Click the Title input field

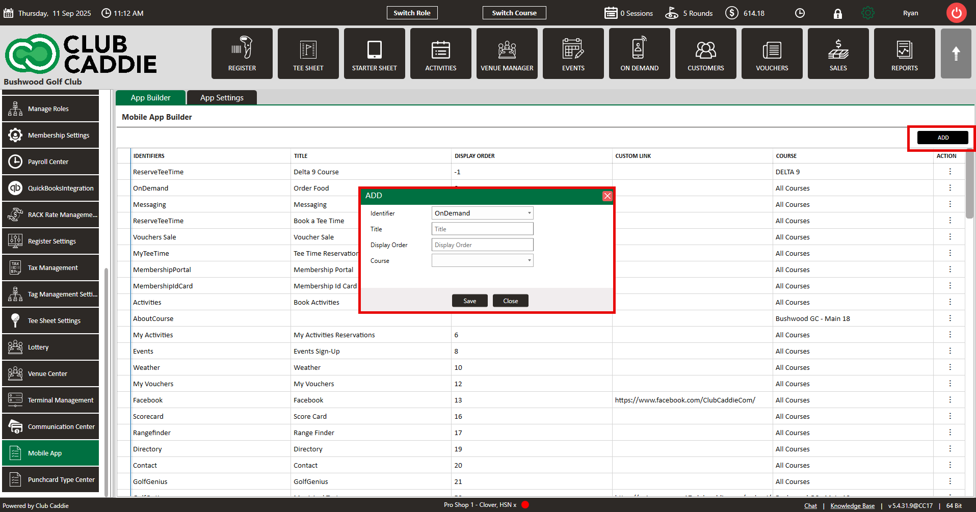(x=482, y=229)
